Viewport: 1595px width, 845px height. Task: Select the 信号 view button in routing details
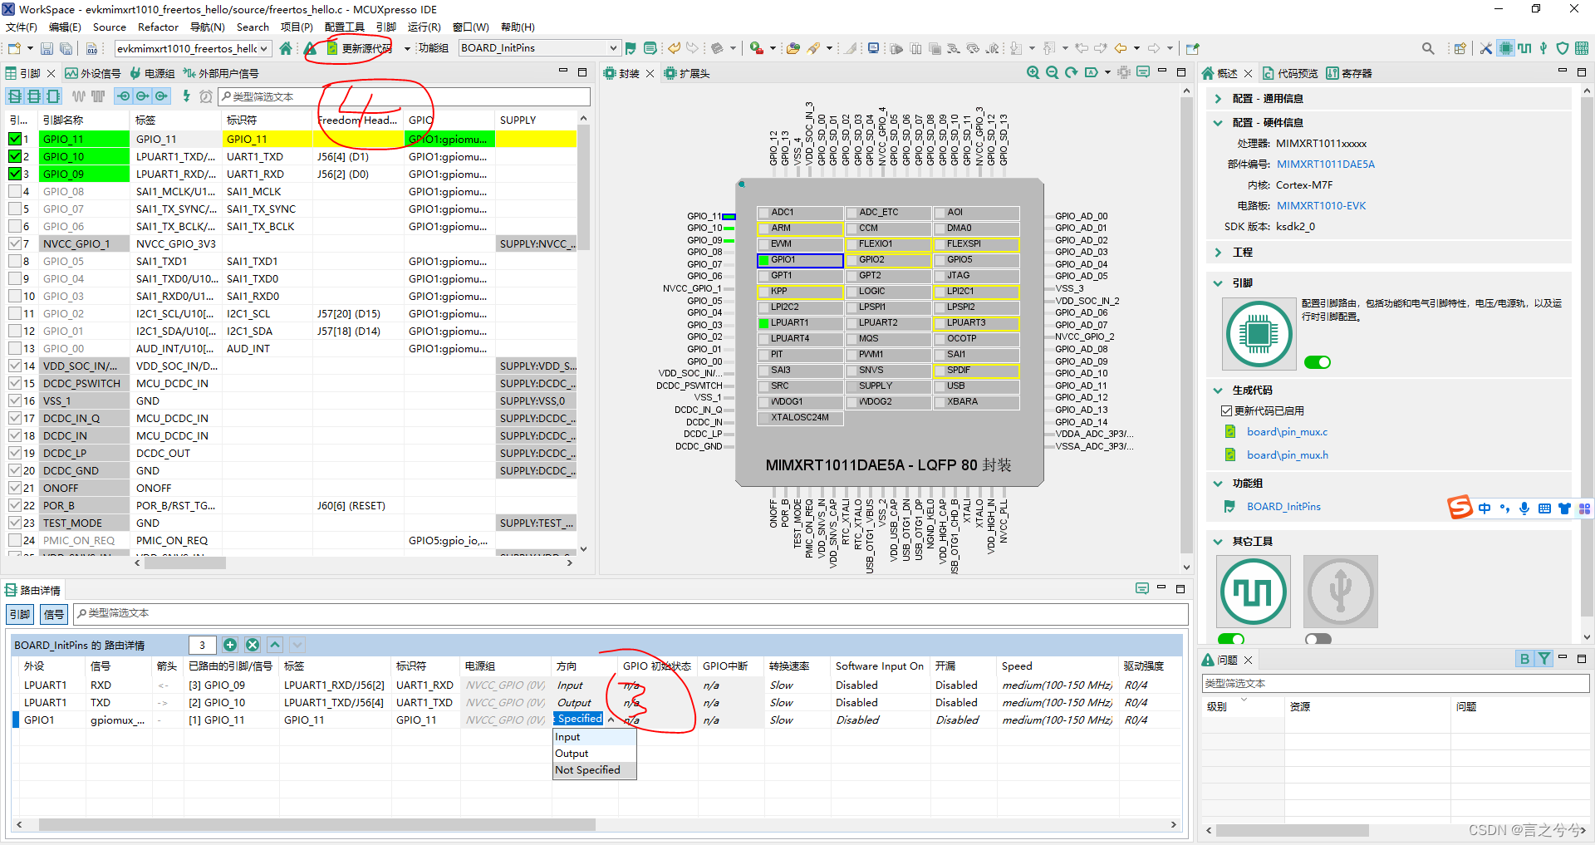54,614
